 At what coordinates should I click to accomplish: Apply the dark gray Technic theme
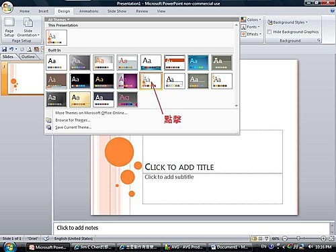click(x=56, y=99)
